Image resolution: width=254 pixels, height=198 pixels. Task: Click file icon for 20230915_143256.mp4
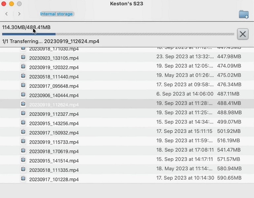23,122
